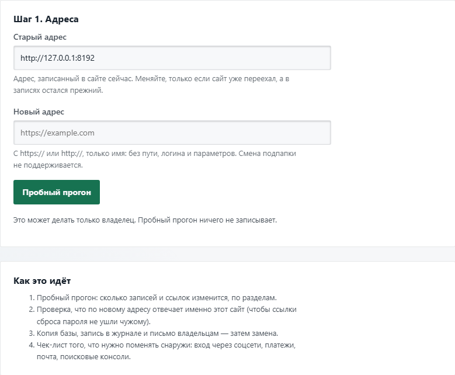Viewport: 455px width, 375px height.
Task: Click list item 'Копия базы, запись в журнале'
Action: pos(157,333)
